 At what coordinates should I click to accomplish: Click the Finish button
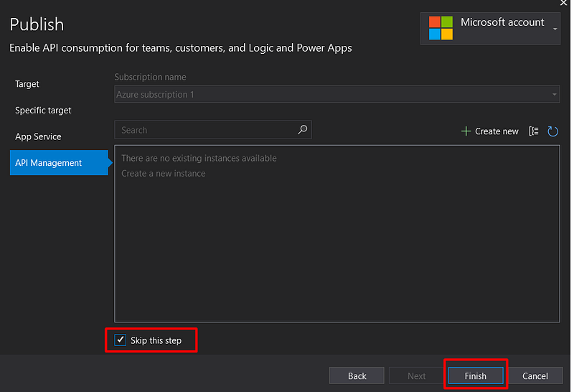click(x=476, y=375)
